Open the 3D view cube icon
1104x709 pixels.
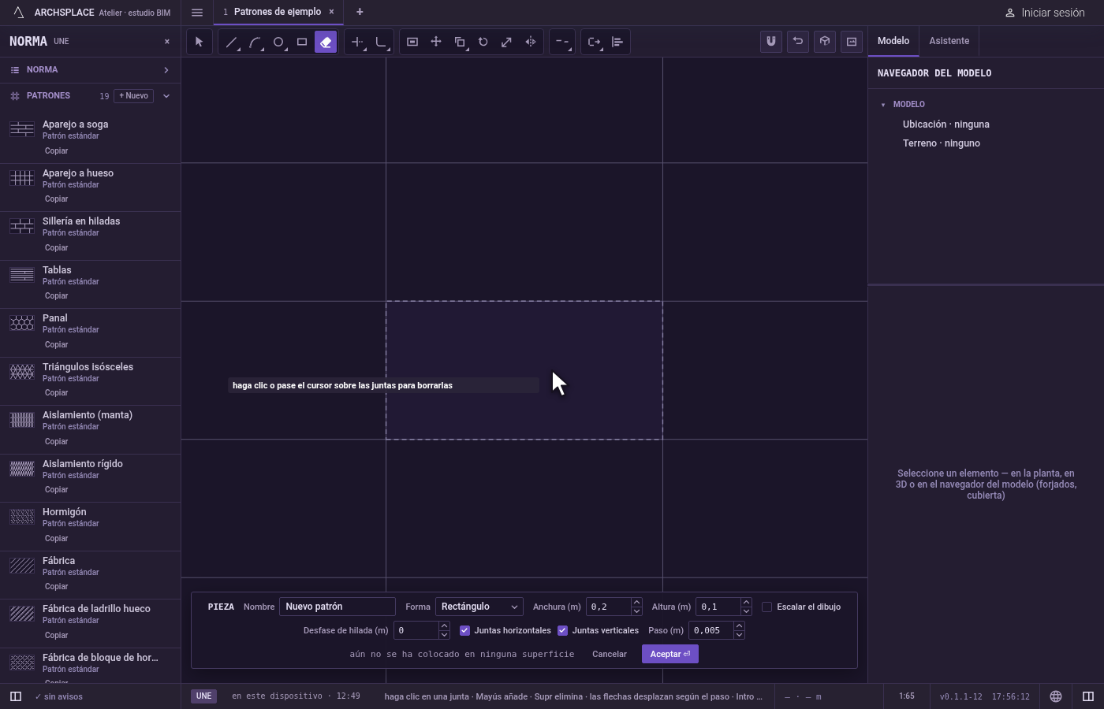825,42
